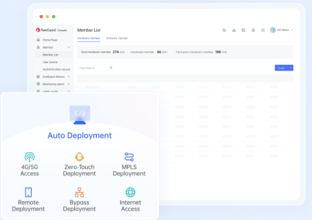Viewport: 312px width, 220px height.
Task: Click the red window close dot
Action: [x=41, y=16]
